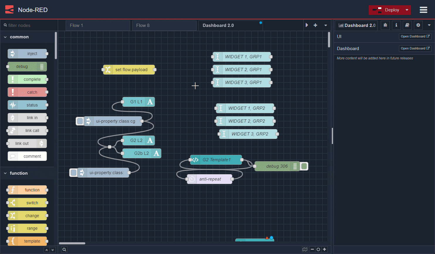Toggle the navigator map in the workspace footer
435x254 pixels.
[x=305, y=249]
